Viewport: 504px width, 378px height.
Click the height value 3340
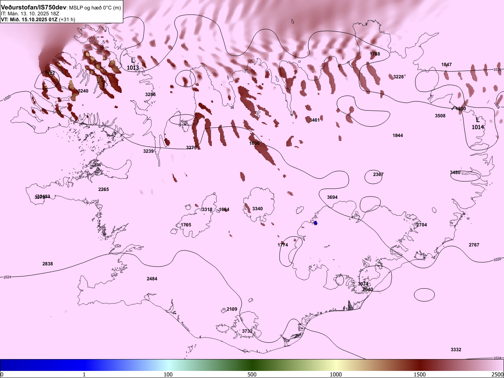click(x=258, y=209)
